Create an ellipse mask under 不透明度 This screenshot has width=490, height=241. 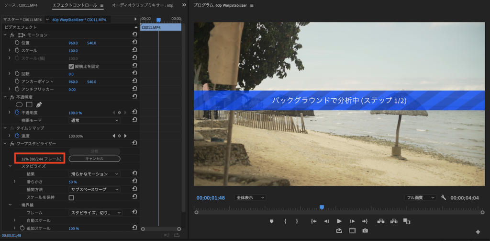20,104
